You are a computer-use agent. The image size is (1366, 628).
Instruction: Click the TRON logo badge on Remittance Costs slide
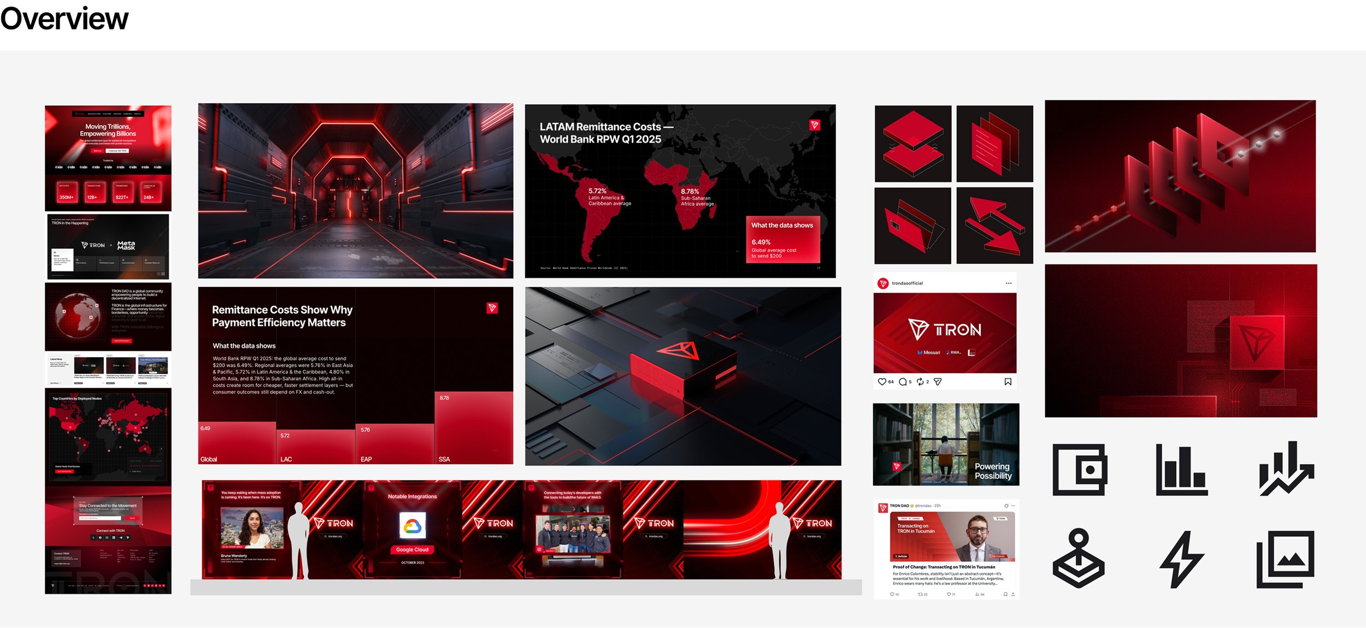click(x=492, y=308)
